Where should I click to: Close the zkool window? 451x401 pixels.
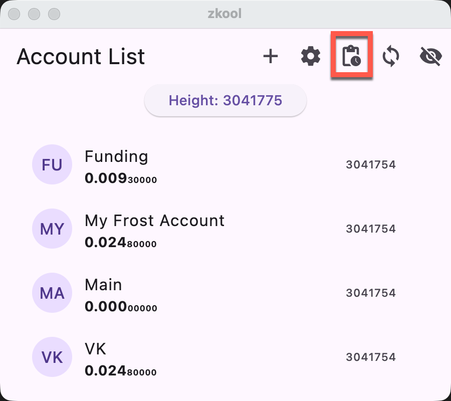click(14, 14)
